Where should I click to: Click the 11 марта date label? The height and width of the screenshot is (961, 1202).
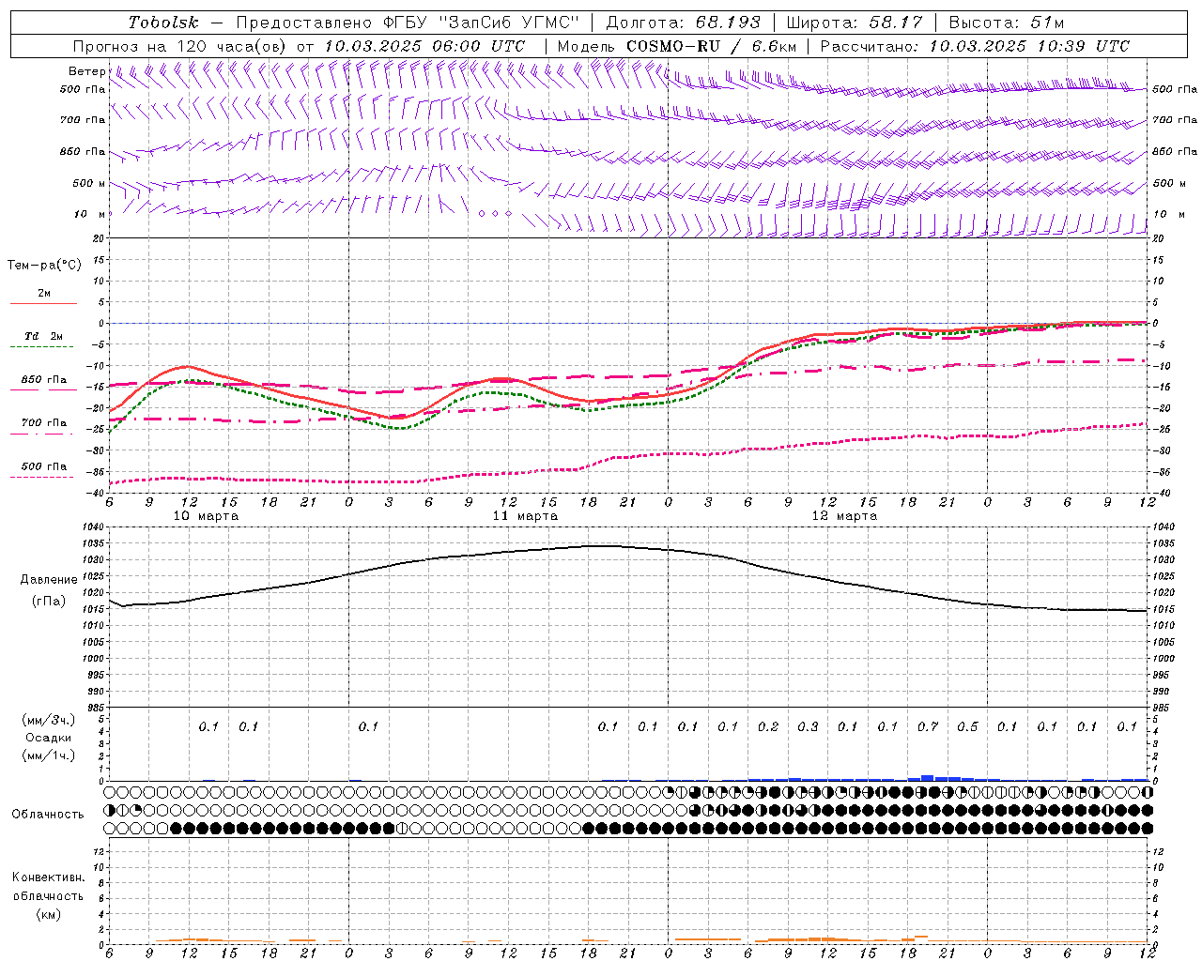coord(526,516)
